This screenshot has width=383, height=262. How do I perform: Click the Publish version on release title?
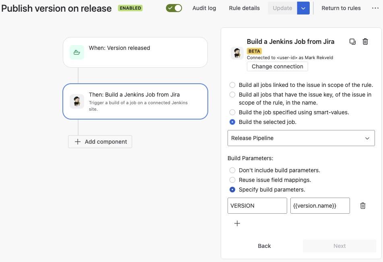(x=56, y=8)
